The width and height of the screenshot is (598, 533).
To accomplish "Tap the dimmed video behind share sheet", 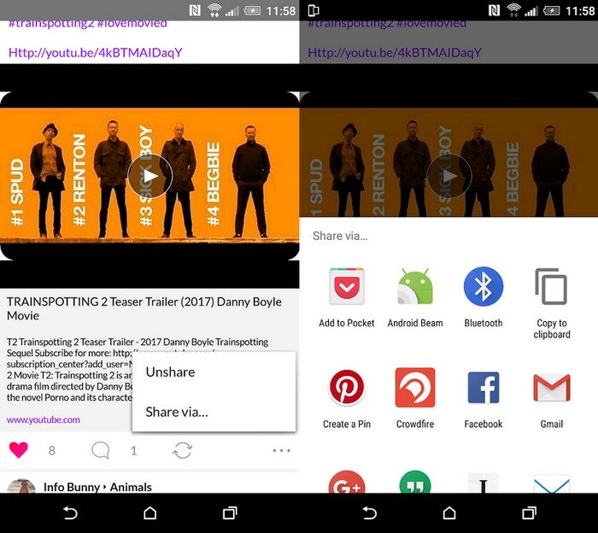I will 448,162.
